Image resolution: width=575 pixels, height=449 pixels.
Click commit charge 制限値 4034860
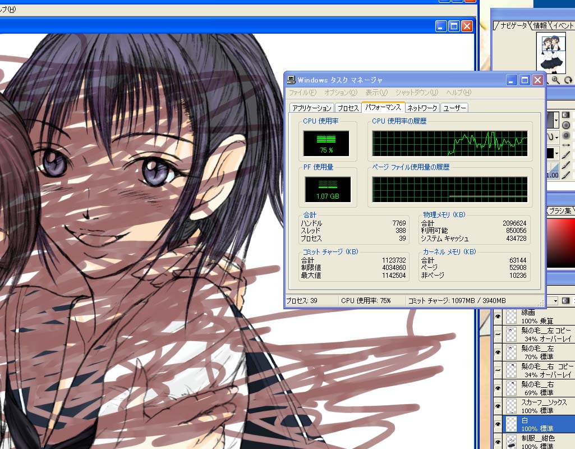tap(394, 267)
